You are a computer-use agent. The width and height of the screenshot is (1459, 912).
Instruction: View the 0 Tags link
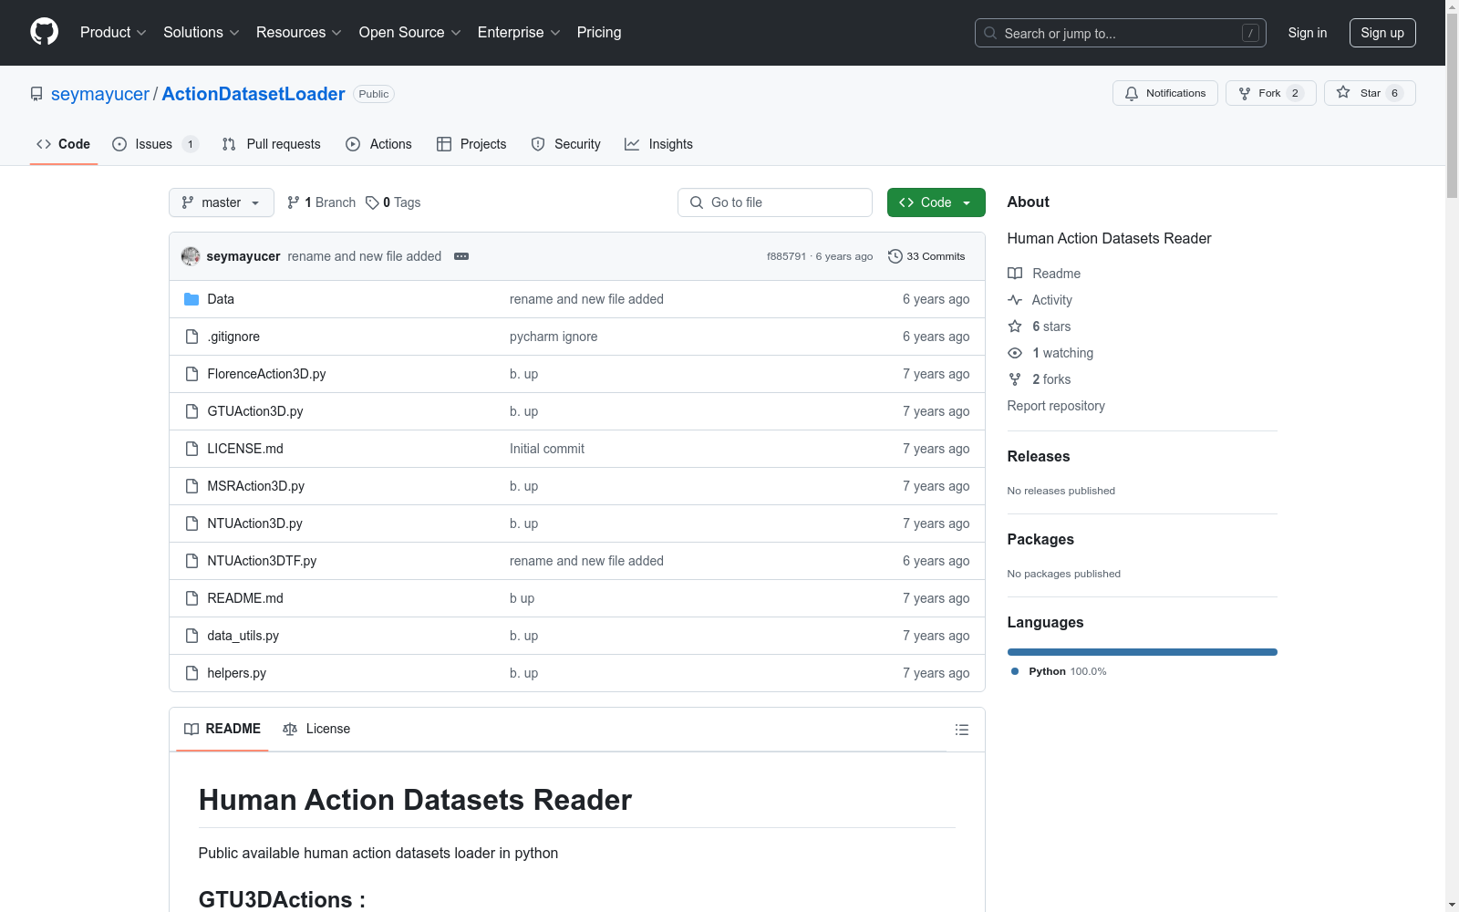[393, 202]
